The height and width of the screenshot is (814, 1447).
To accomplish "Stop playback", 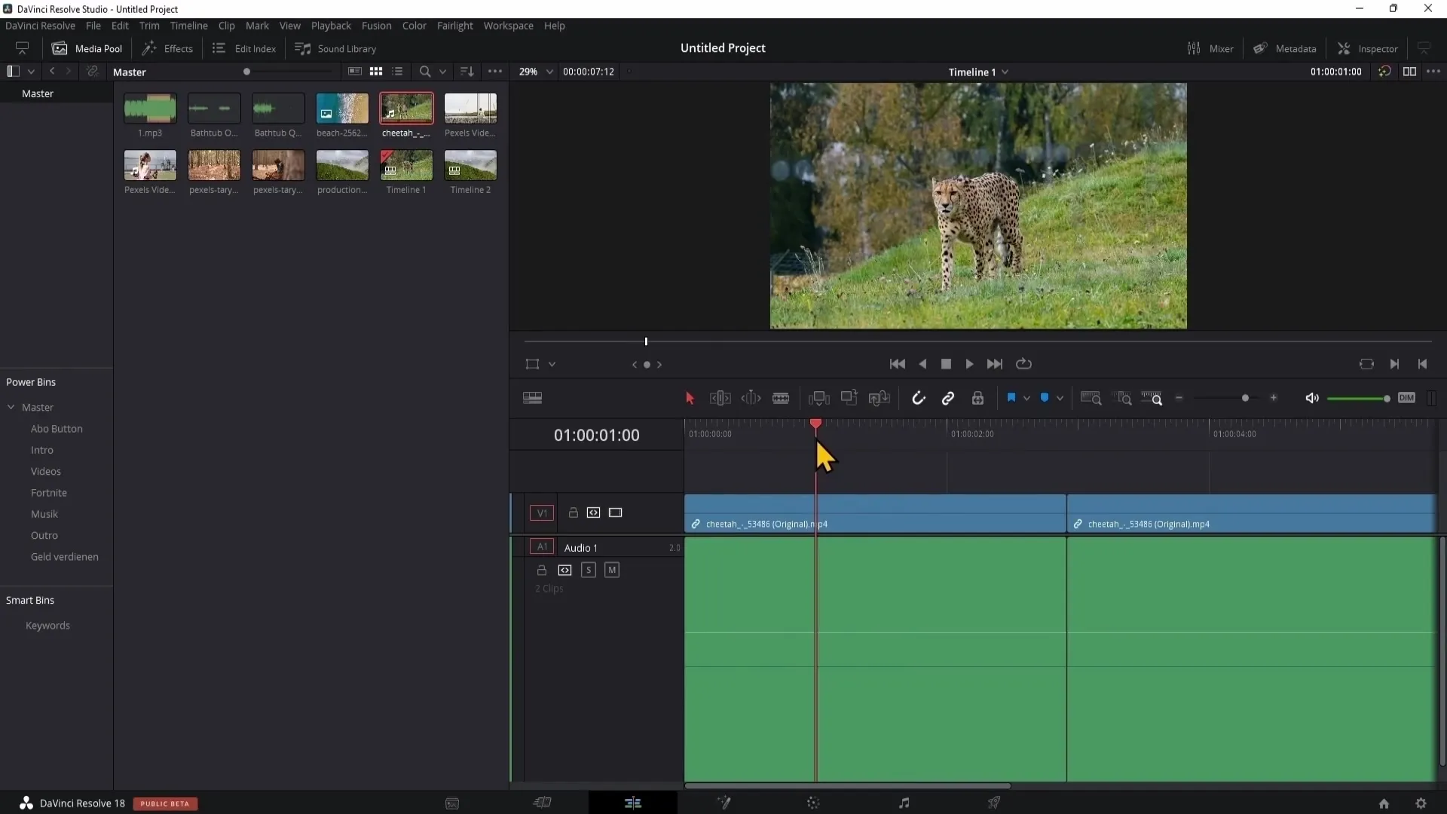I will click(946, 364).
